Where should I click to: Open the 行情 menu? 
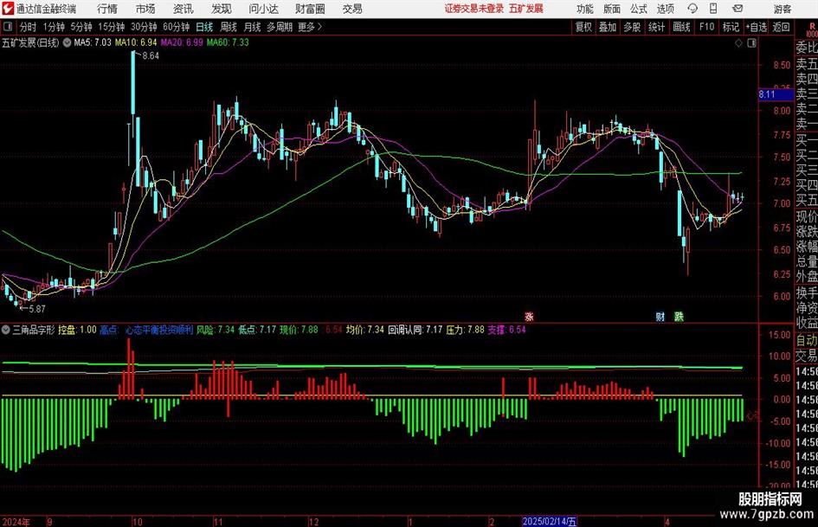pos(107,9)
